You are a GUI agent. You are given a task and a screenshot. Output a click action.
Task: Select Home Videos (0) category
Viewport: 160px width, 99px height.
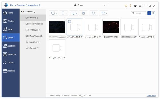(x=33, y=24)
